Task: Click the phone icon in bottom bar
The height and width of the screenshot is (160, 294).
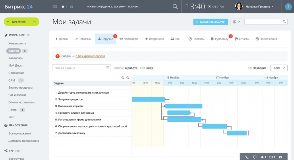Action: 247,157
